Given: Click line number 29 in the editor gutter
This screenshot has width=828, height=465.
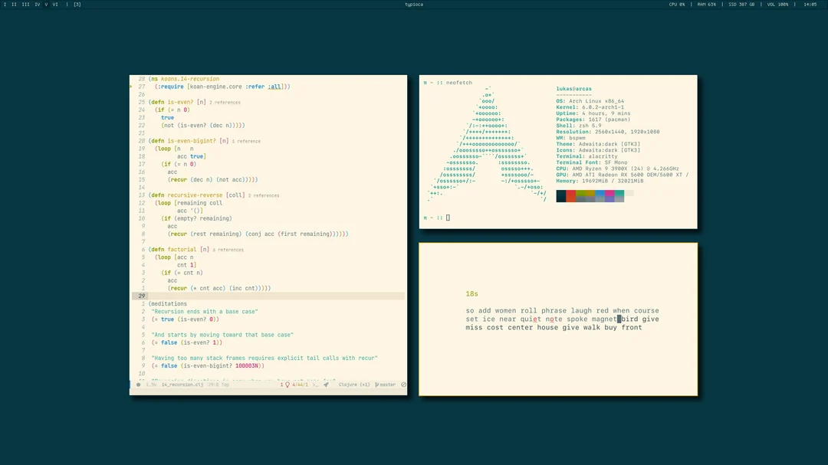Looking at the screenshot, I should (x=141, y=296).
